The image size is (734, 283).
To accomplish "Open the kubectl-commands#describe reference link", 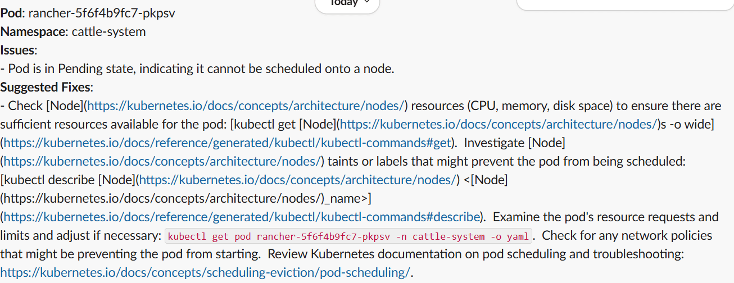I will tap(242, 217).
